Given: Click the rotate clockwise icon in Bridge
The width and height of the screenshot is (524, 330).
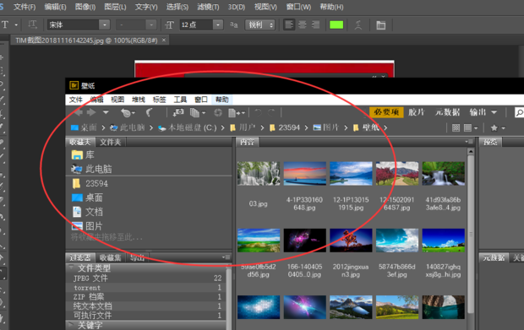Looking at the screenshot, I should (x=271, y=113).
